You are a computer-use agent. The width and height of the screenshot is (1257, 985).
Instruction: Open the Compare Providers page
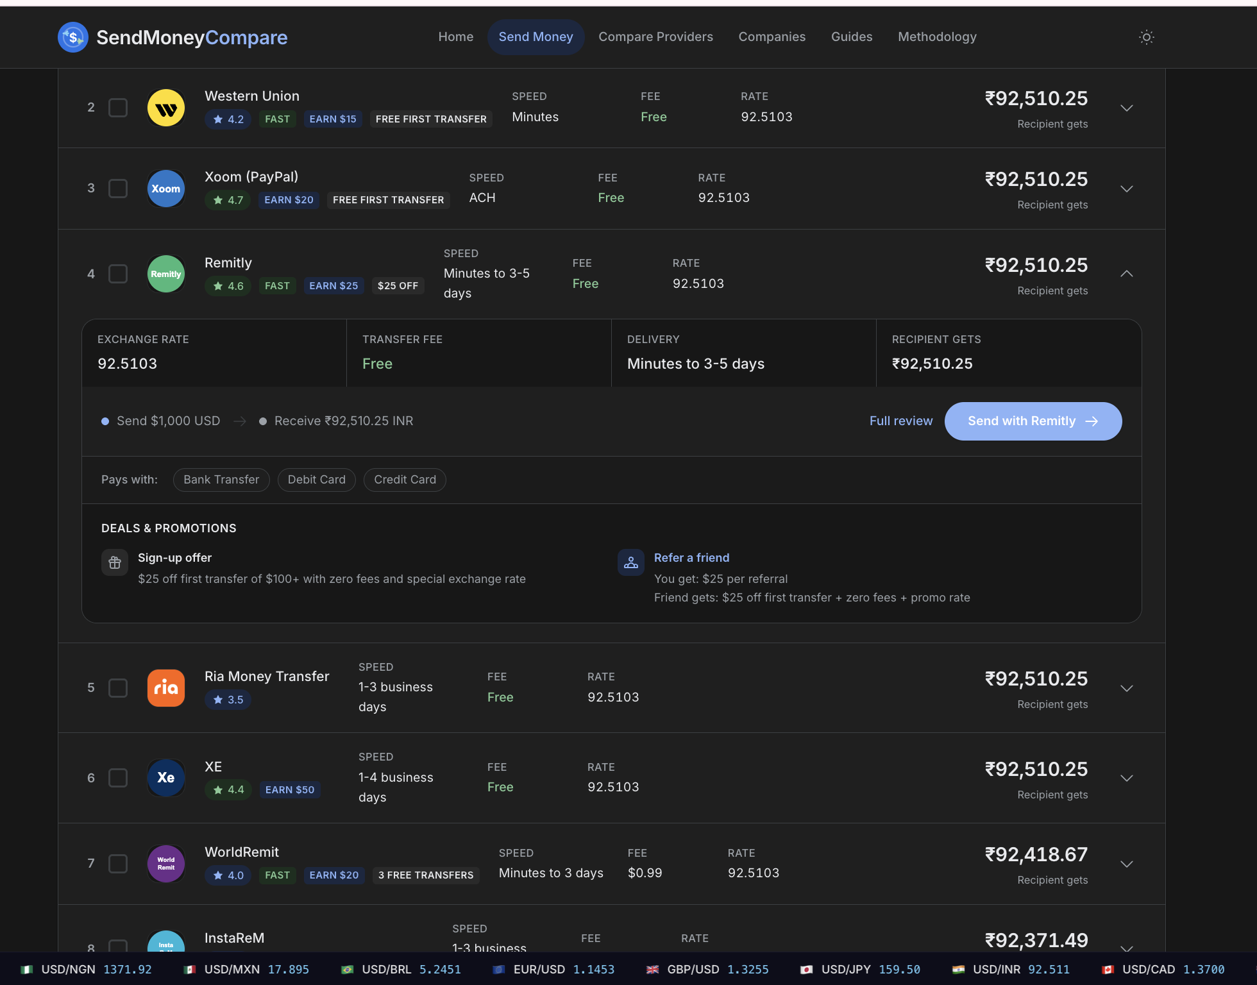(x=655, y=37)
